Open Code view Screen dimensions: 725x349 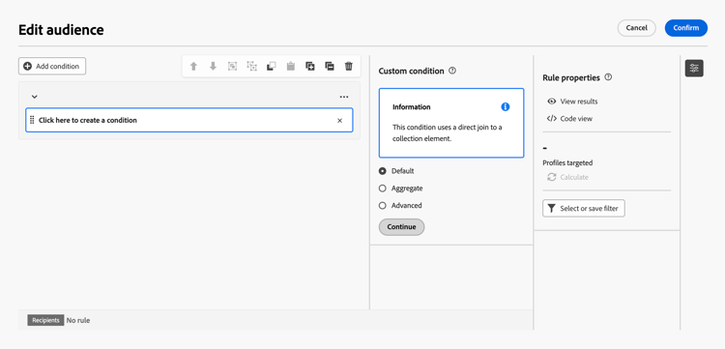(x=569, y=119)
